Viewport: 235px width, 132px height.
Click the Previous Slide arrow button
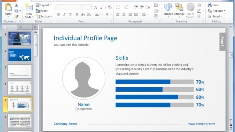pos(231,125)
